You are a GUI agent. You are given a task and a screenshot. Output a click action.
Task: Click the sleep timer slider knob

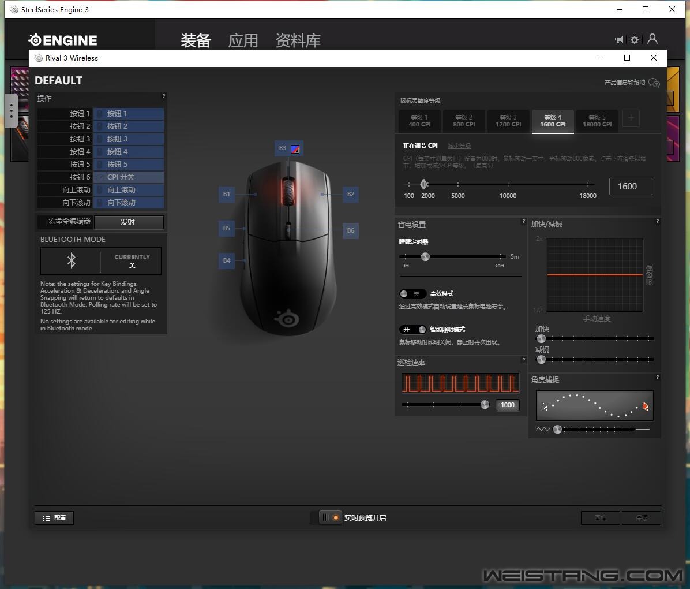point(425,257)
